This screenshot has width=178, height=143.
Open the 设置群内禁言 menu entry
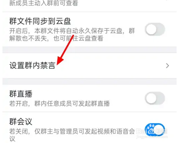tap(90, 66)
